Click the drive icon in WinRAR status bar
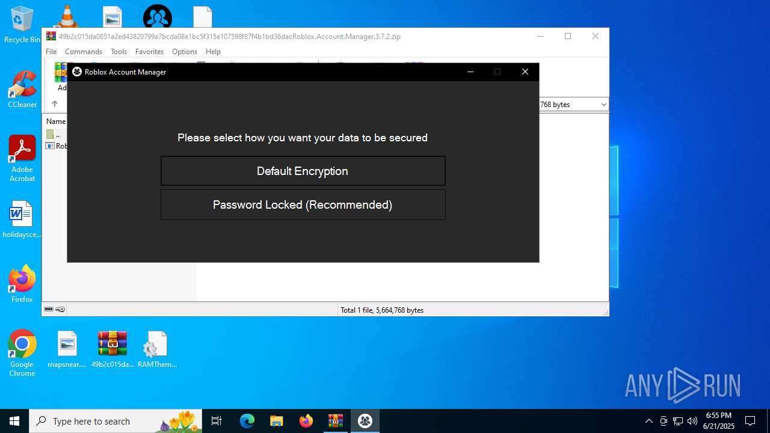Viewport: 770px width, 433px height. coord(49,310)
